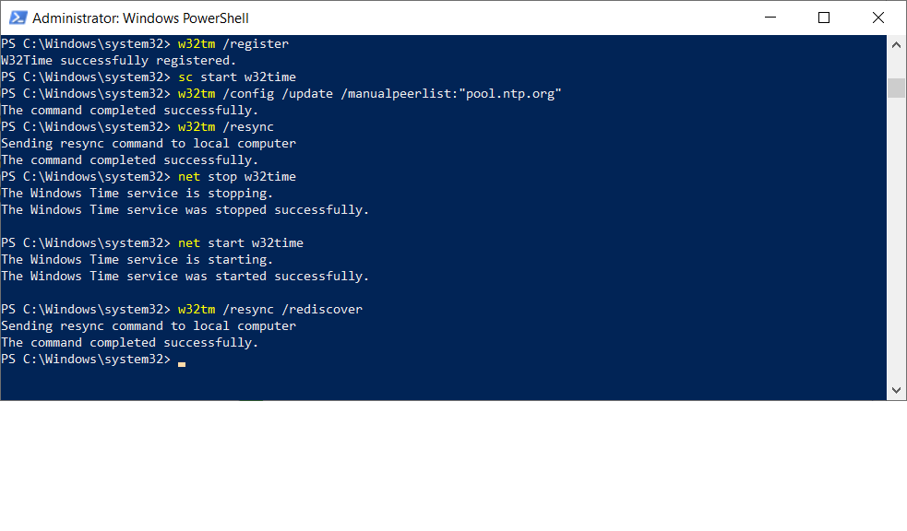Open the PowerShell title bar icon menu
Screen dimensions: 907x531
(18, 18)
